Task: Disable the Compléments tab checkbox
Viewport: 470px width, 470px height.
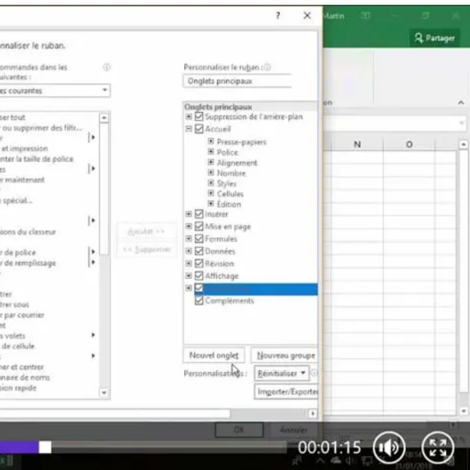Action: pyautogui.click(x=199, y=301)
